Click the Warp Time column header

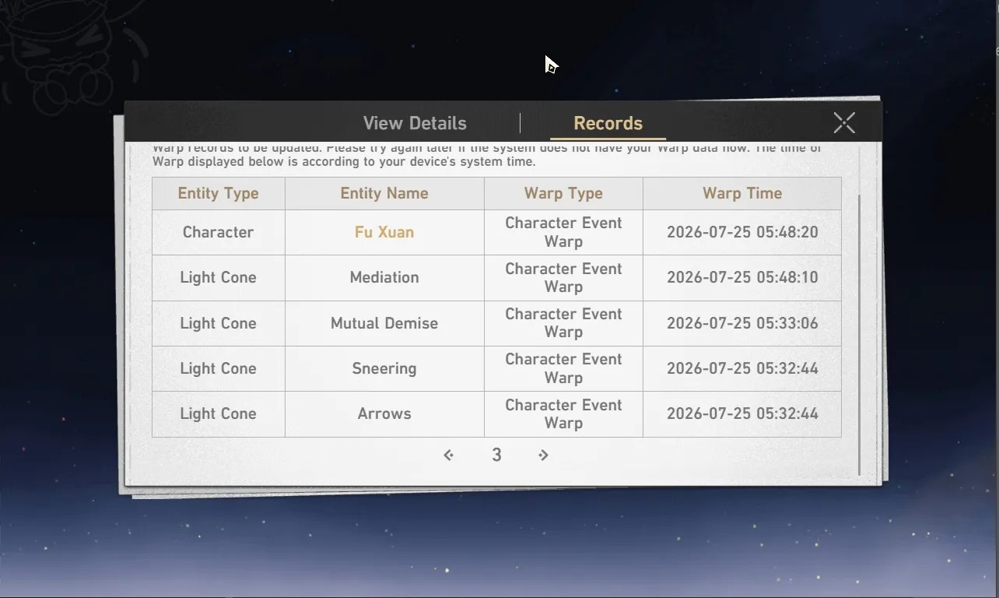tap(742, 193)
